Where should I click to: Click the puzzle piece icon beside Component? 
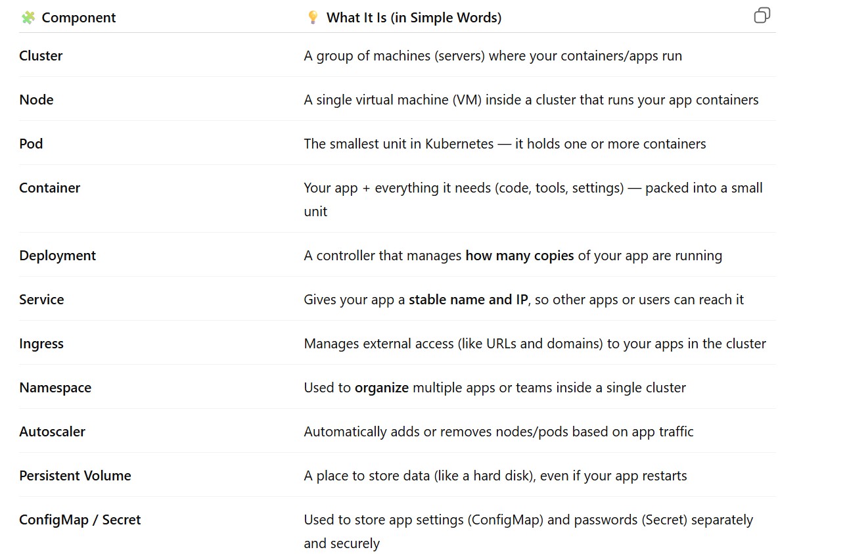tap(28, 18)
